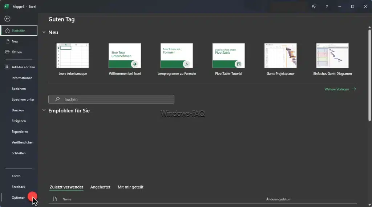Open the Einfaches Gantt-Diagramm template thumbnail

(x=332, y=56)
